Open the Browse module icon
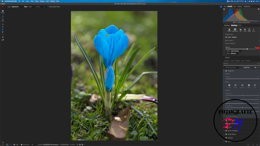The image size is (260, 146). point(3,11)
